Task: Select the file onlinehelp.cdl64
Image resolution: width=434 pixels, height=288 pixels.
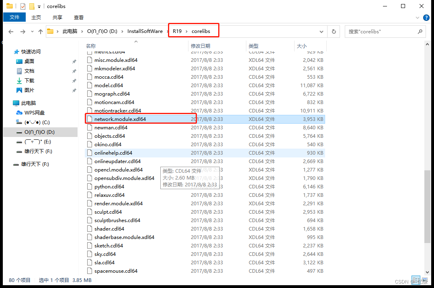Action: pyautogui.click(x=205, y=153)
